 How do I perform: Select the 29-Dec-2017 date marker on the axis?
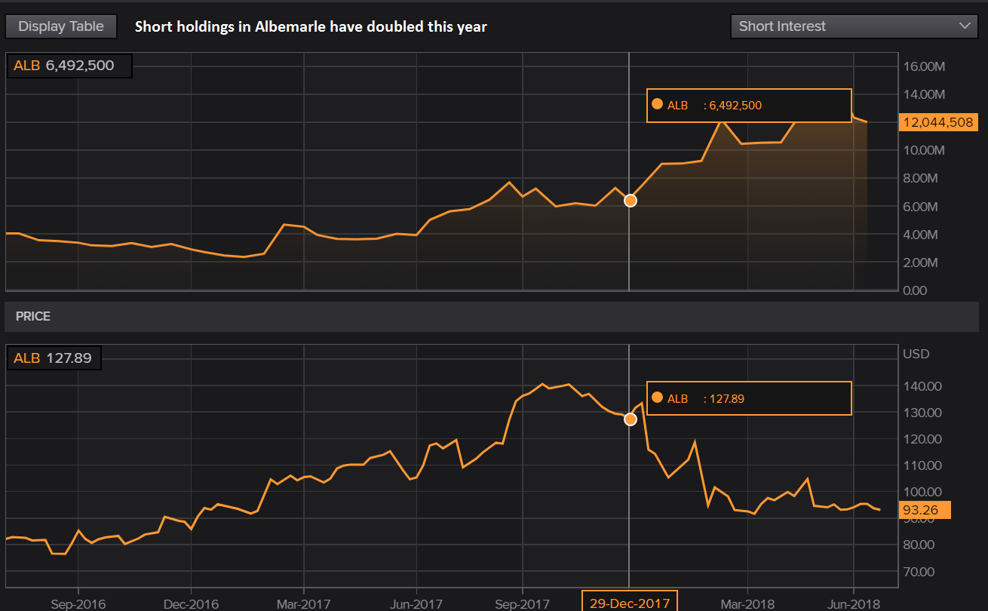point(630,603)
